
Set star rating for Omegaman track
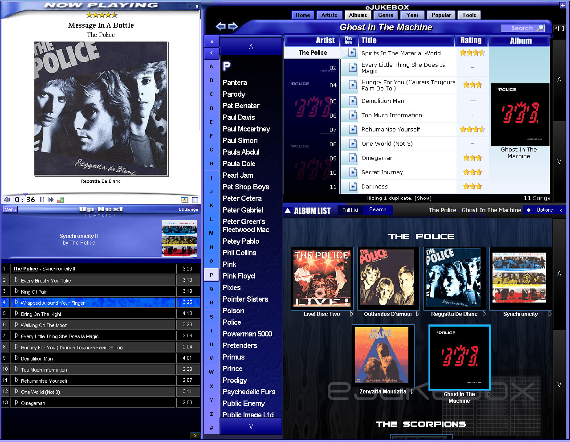pyautogui.click(x=472, y=158)
